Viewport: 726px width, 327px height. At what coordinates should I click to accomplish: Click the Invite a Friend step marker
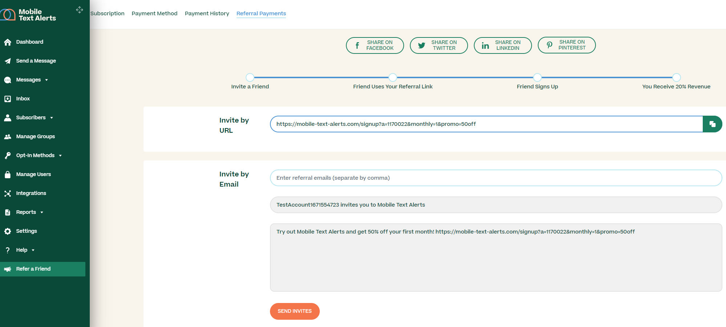pyautogui.click(x=250, y=77)
